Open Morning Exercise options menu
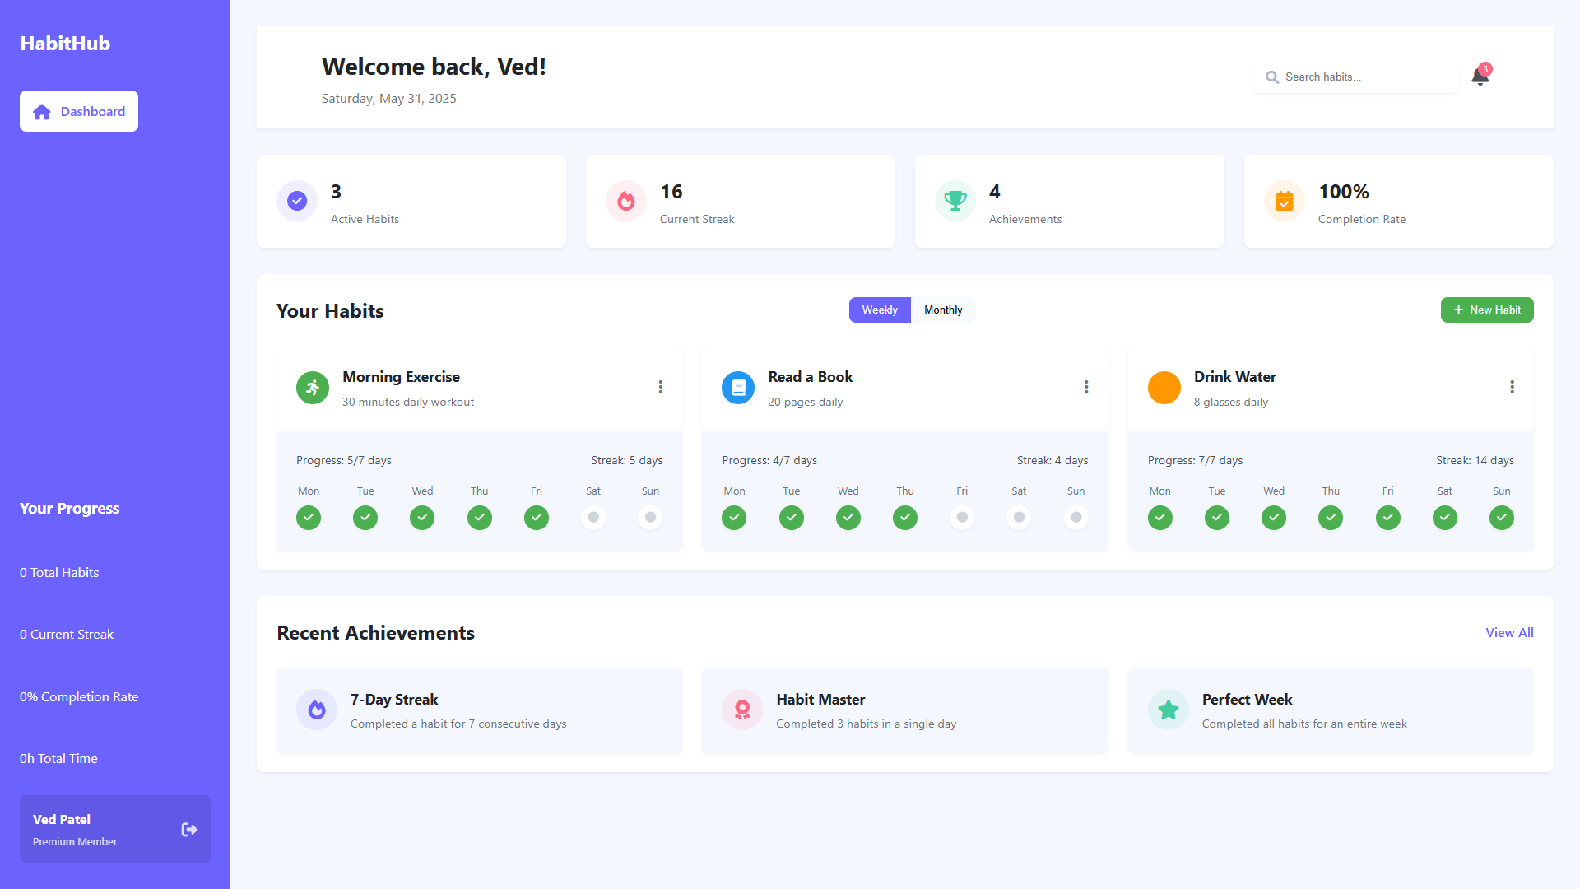Screen dimensions: 1580x889 tap(661, 387)
